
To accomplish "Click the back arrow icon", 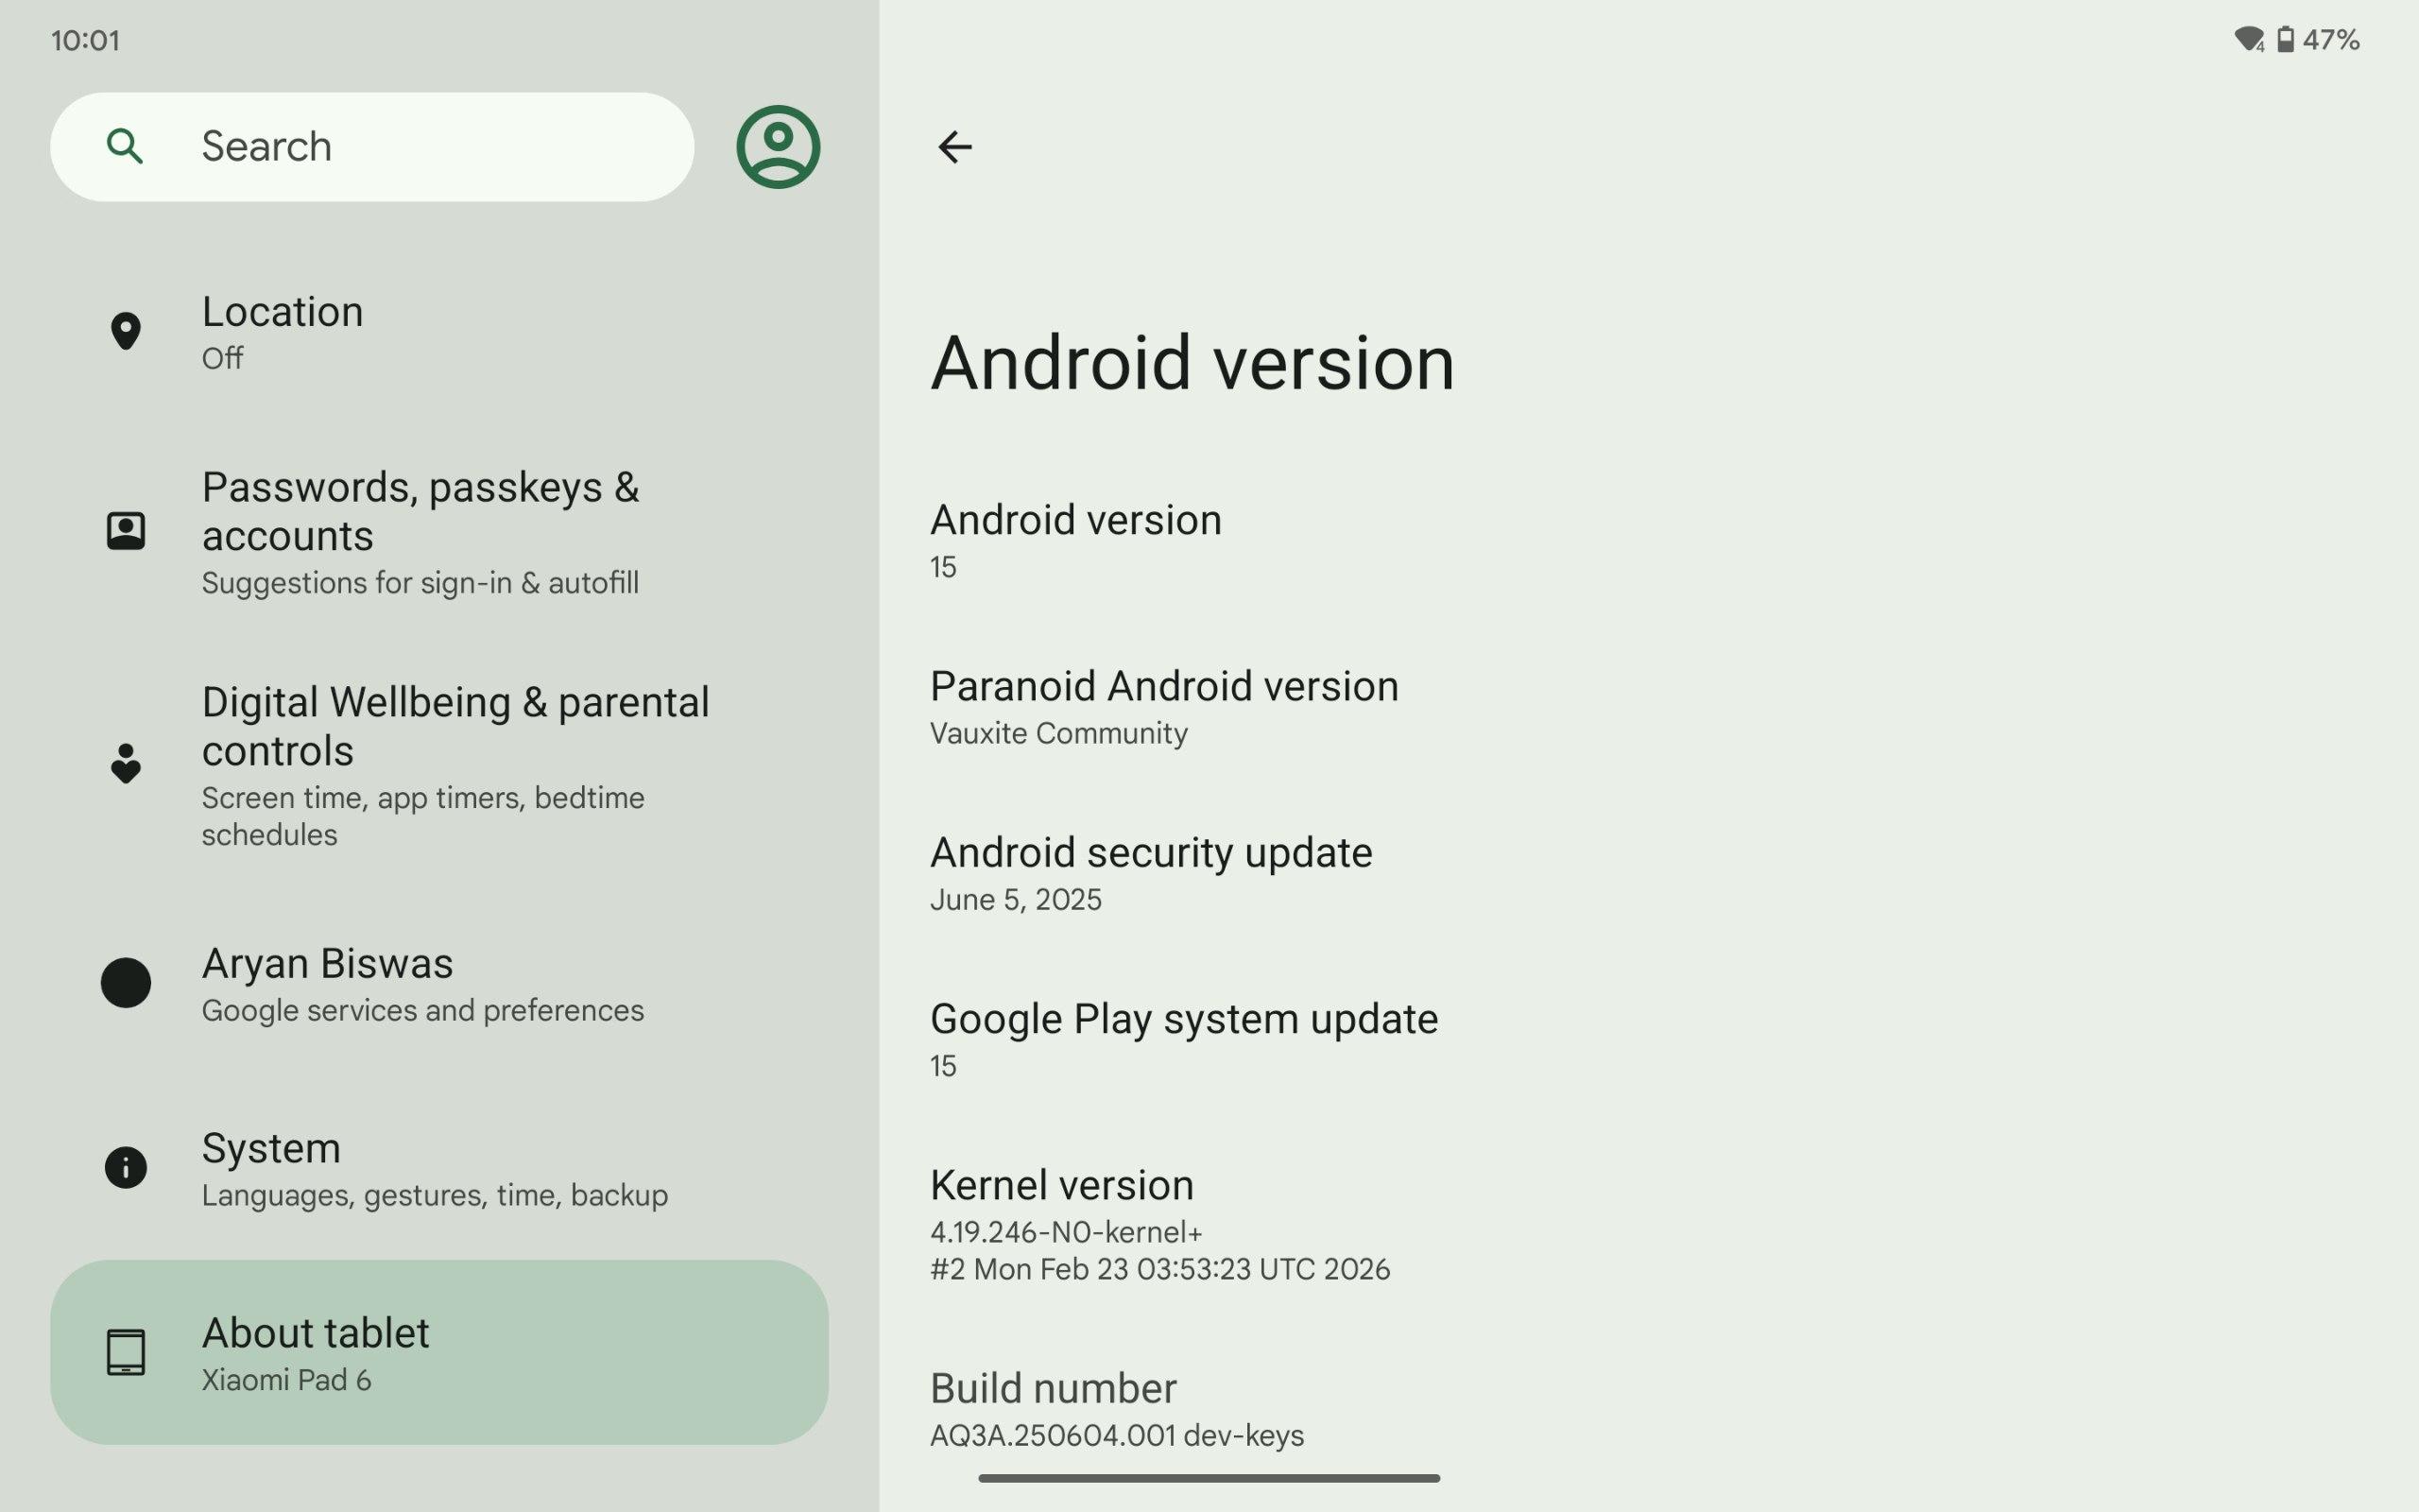I will (x=953, y=147).
